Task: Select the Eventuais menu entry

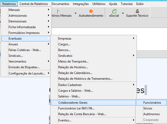Action: tap(26, 39)
